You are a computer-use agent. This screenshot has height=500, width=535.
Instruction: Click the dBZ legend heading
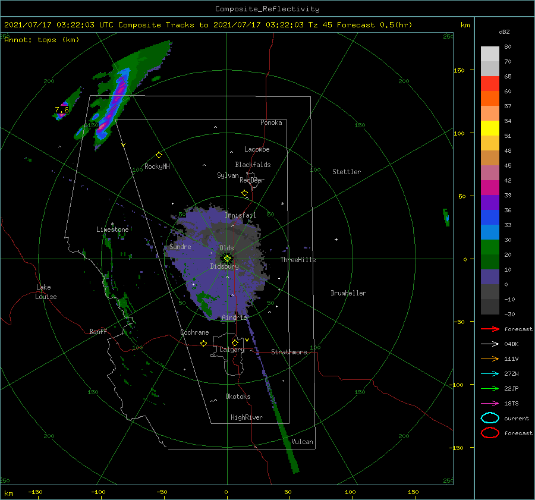tap(504, 32)
